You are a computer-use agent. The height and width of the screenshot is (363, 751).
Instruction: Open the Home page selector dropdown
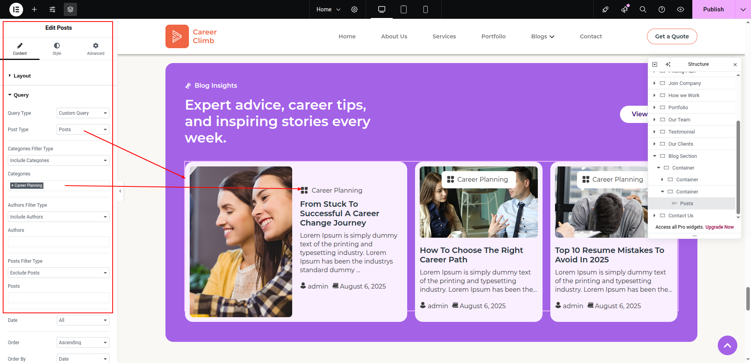[328, 9]
